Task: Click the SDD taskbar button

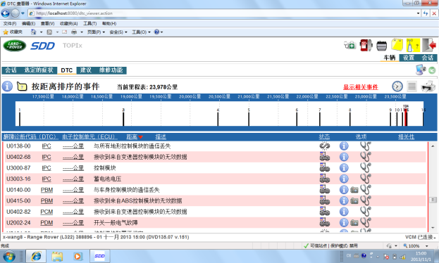Action: point(99,256)
